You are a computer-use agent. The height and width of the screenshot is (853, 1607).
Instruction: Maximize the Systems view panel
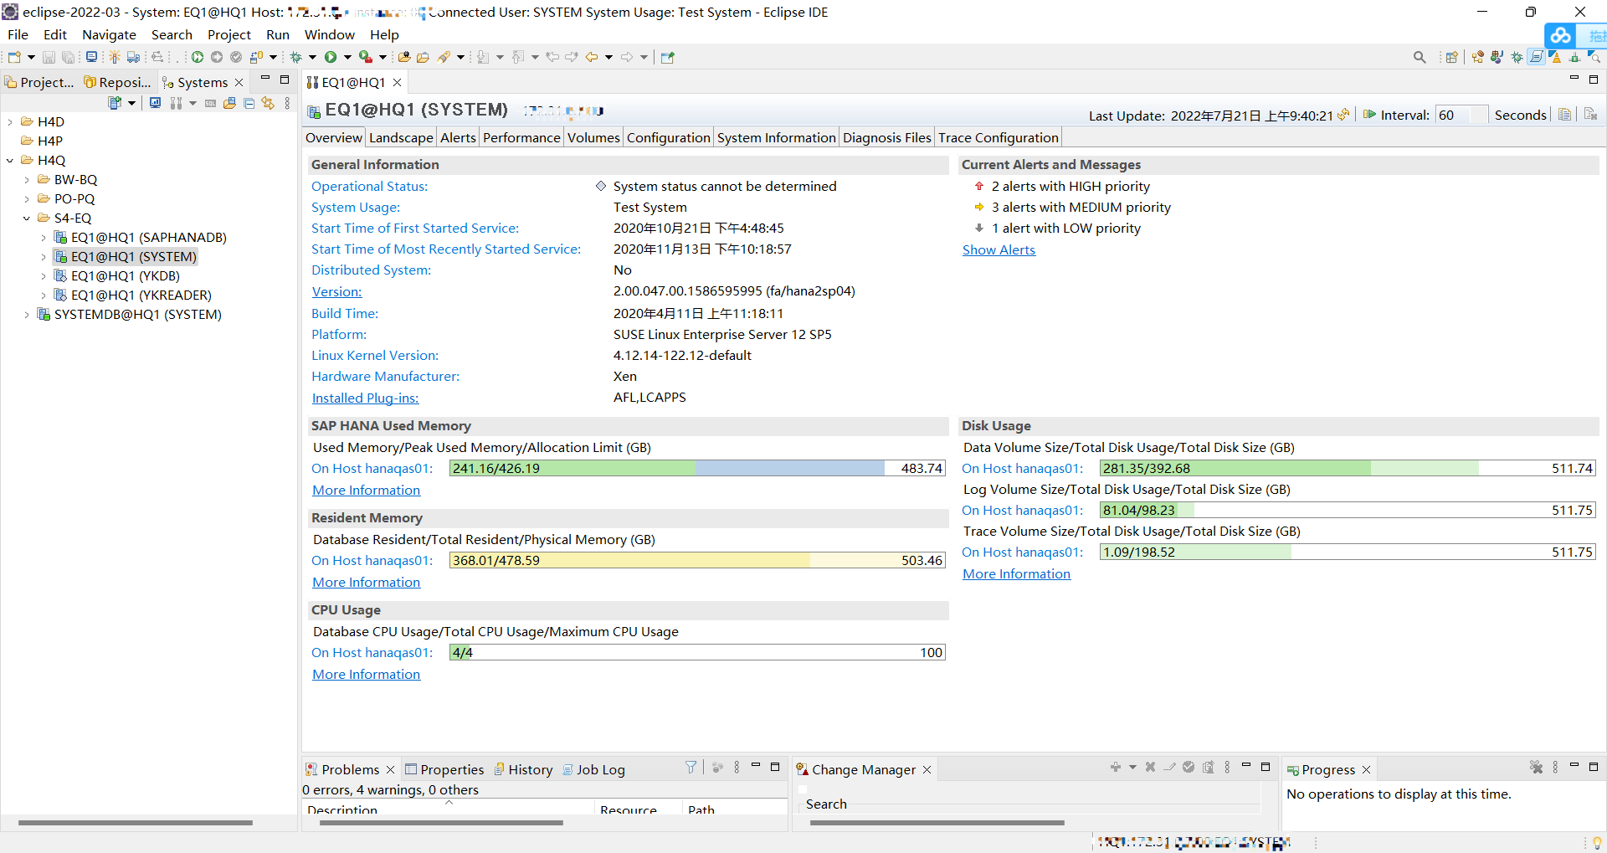(x=285, y=80)
